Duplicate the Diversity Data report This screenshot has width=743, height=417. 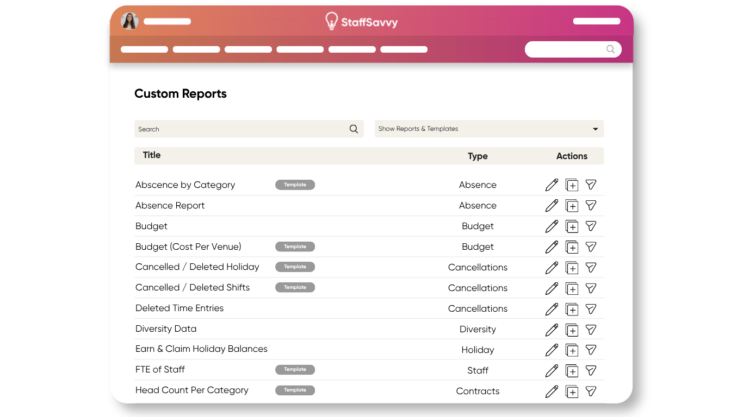[572, 330]
